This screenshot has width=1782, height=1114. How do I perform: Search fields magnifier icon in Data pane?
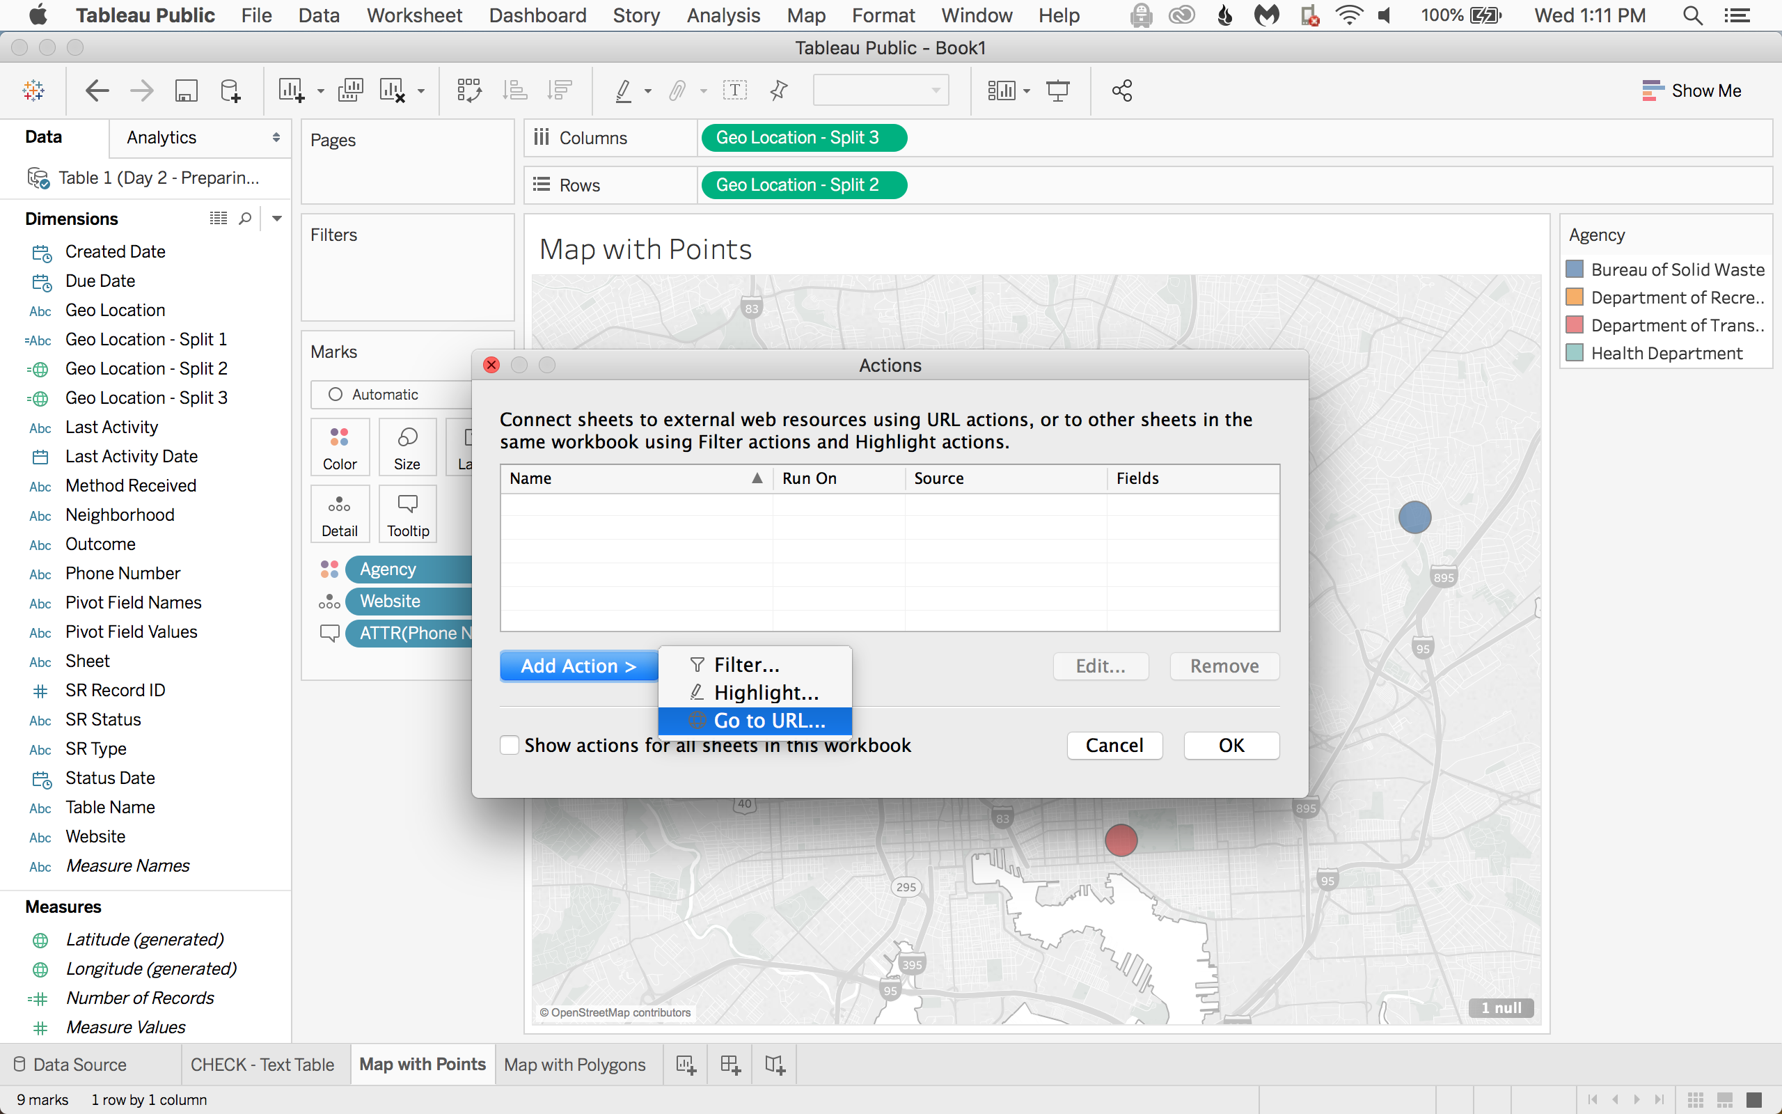point(245,218)
